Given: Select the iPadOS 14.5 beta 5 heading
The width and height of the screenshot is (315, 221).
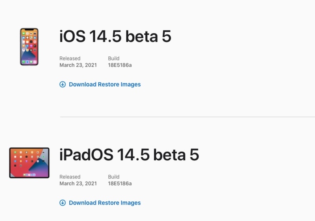Looking at the screenshot, I should [129, 155].
